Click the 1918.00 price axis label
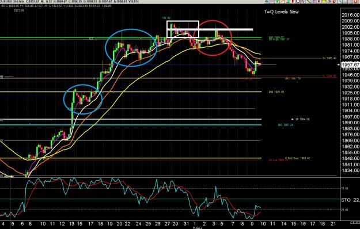This screenshot has width=360, height=229. [x=350, y=98]
